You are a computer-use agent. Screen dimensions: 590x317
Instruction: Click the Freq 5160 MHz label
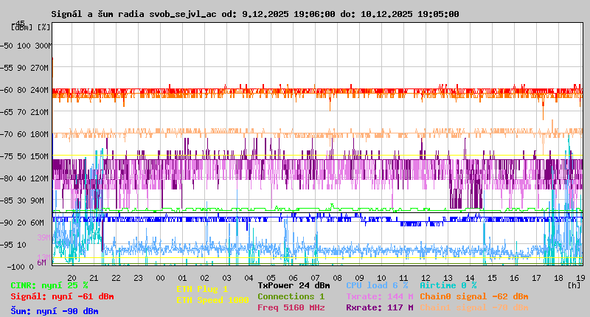[x=291, y=307]
